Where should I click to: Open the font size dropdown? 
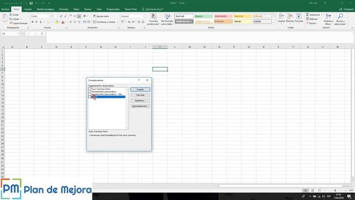click(x=58, y=16)
